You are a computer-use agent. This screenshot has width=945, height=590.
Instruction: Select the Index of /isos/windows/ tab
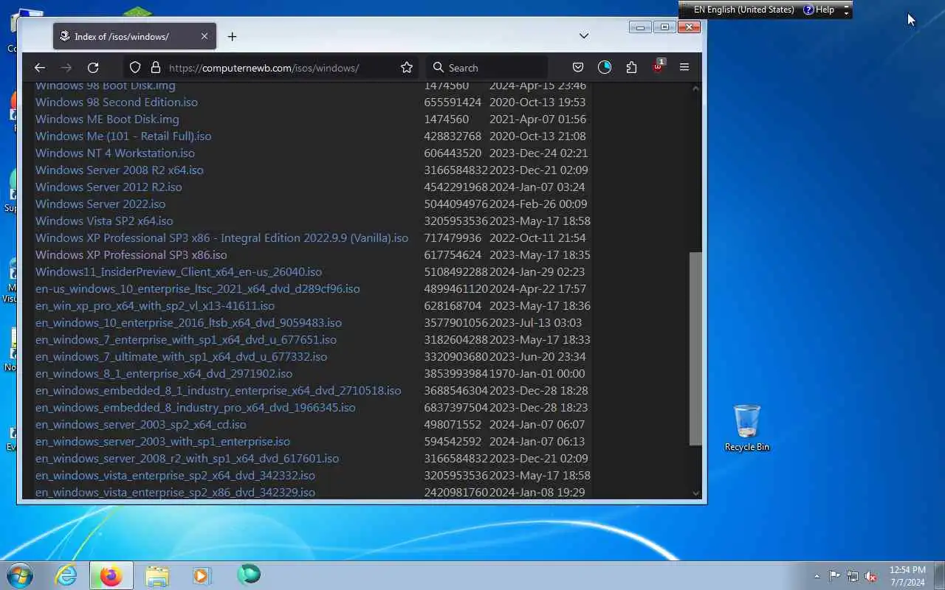click(x=134, y=36)
